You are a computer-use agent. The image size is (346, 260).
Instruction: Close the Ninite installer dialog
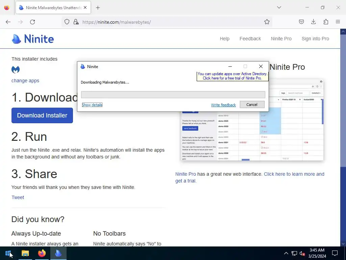coord(261,66)
